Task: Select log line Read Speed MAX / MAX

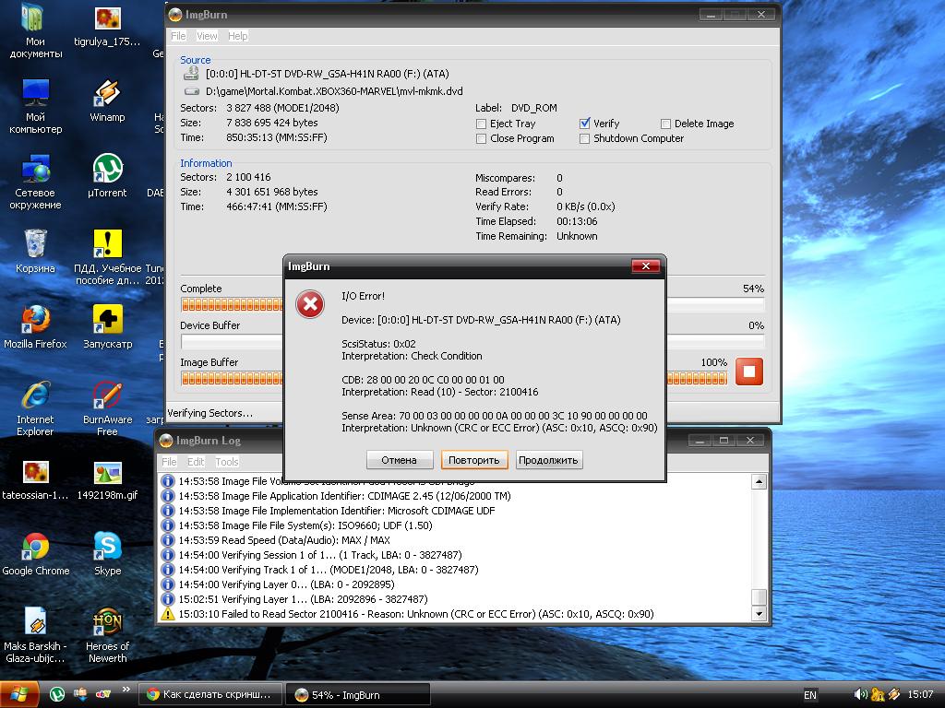Action: tap(284, 540)
